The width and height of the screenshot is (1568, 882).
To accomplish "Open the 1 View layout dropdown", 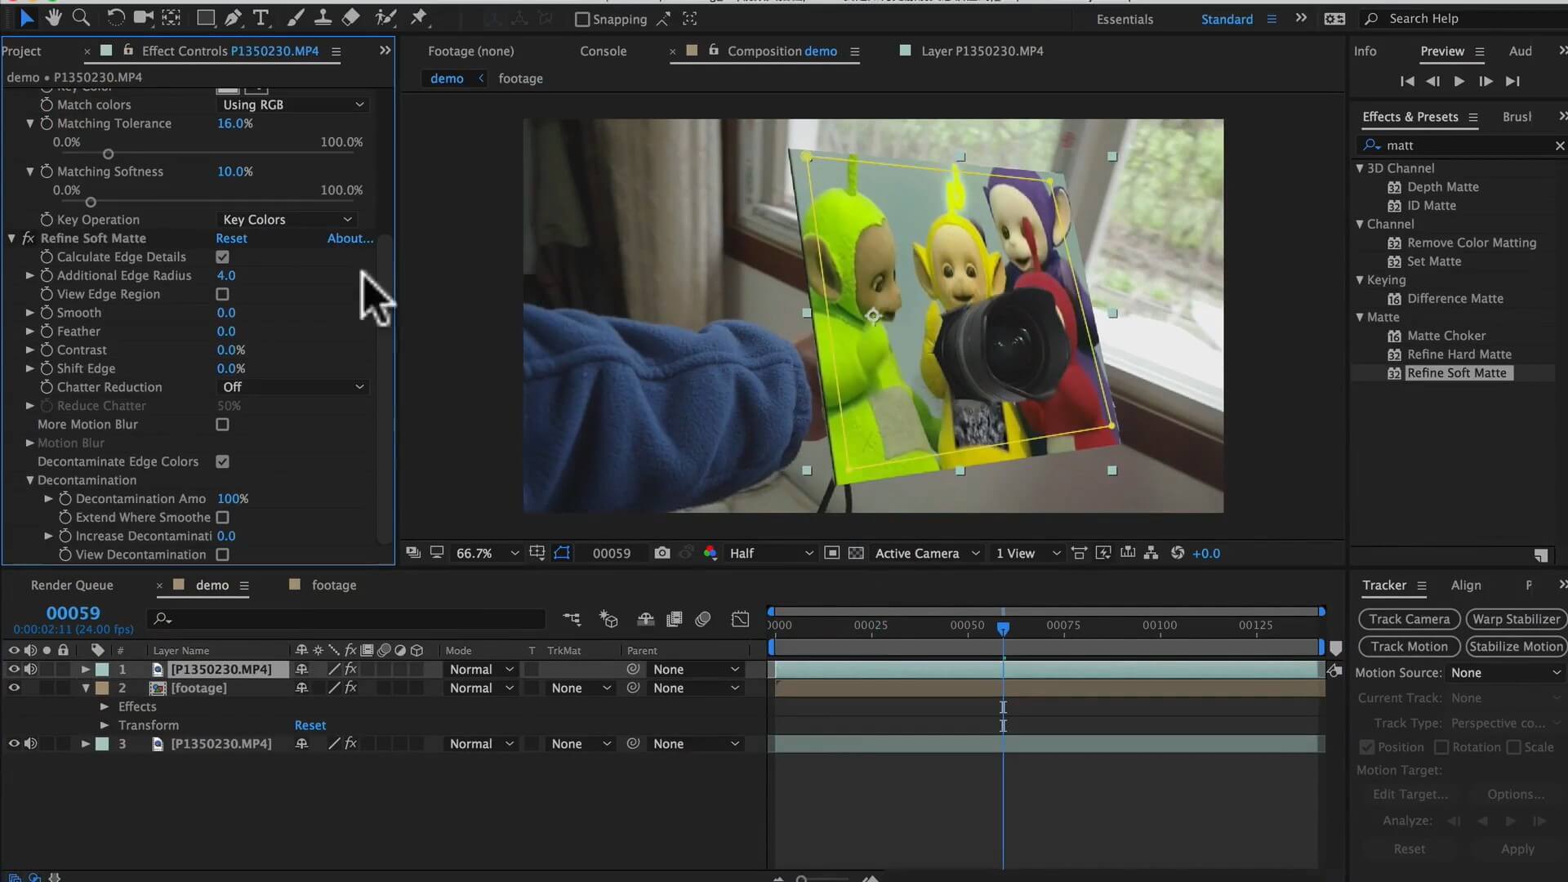I will [x=1027, y=553].
